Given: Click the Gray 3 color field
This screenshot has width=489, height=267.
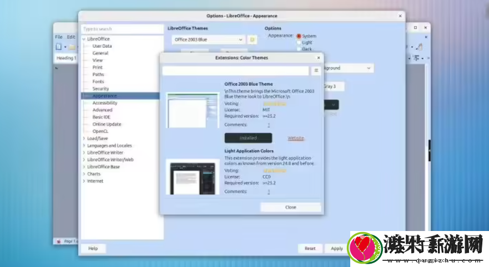Looking at the screenshot, I should coord(334,86).
